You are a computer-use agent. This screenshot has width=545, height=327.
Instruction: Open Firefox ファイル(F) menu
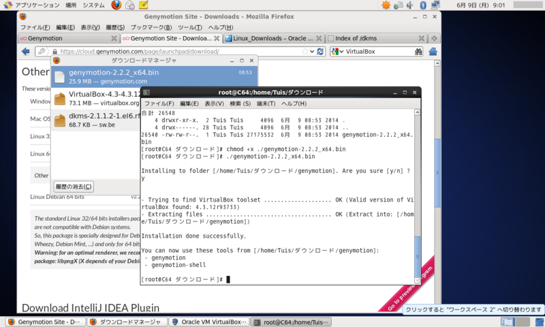click(35, 27)
